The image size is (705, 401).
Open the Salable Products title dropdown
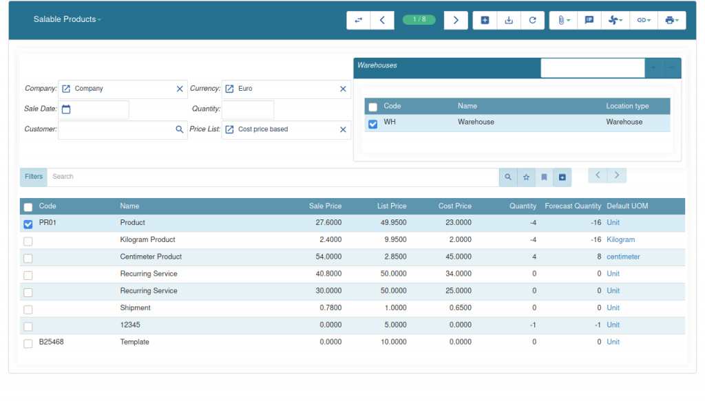pos(67,19)
